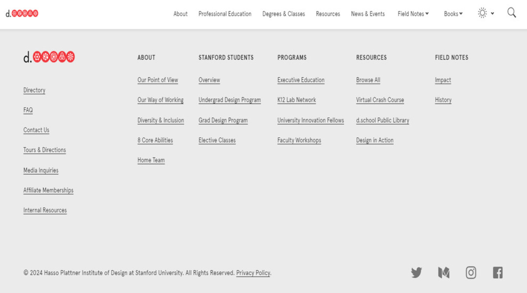Click the Tours & Directions link
The height and width of the screenshot is (293, 527).
(x=44, y=150)
